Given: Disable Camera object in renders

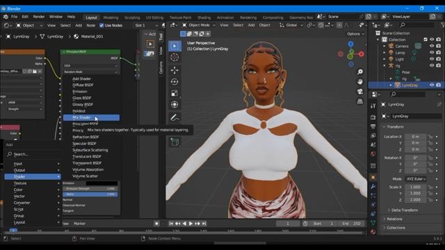Looking at the screenshot, I should (x=439, y=46).
